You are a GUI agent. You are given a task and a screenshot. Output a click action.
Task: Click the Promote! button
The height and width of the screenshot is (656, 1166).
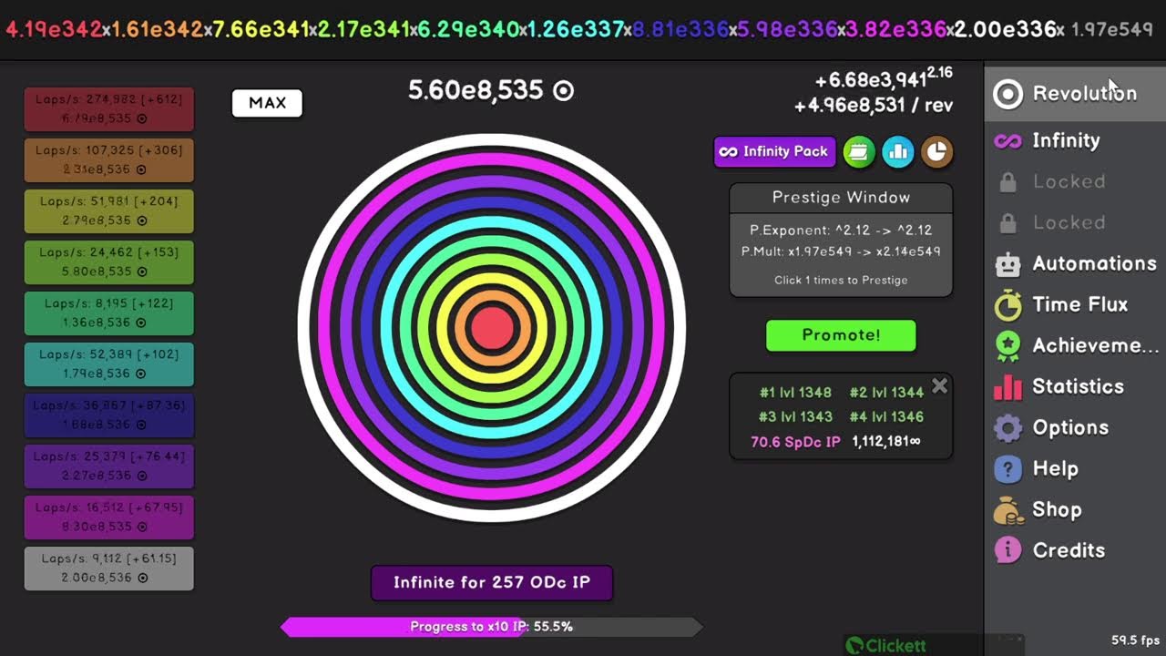pyautogui.click(x=841, y=335)
